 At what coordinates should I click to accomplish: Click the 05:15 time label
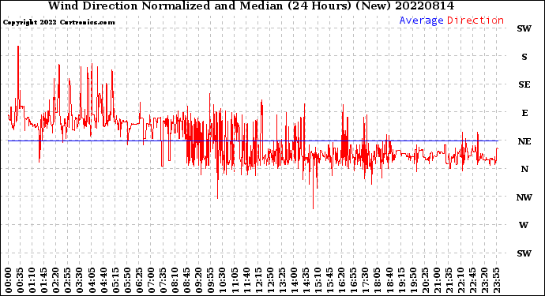[115, 280]
